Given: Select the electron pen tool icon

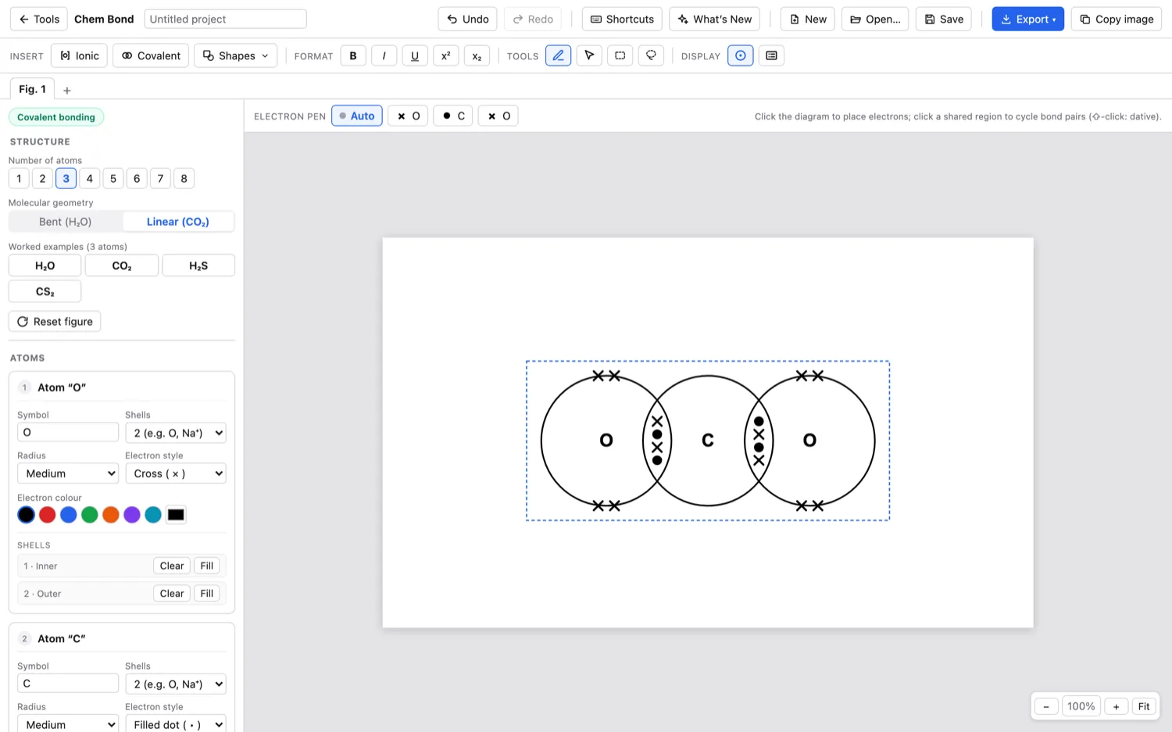Looking at the screenshot, I should point(558,55).
